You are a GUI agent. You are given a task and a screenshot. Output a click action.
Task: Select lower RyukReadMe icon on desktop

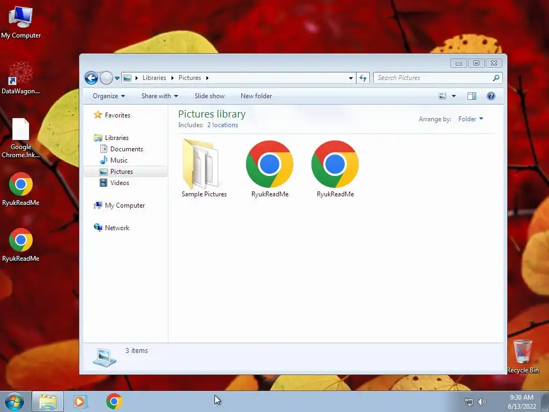(21, 245)
